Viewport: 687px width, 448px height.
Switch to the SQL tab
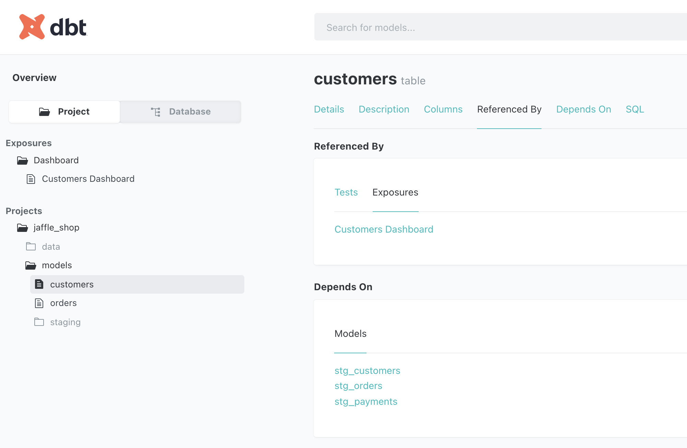[634, 109]
